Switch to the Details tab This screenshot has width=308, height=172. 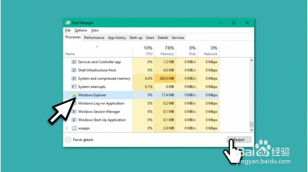point(163,38)
